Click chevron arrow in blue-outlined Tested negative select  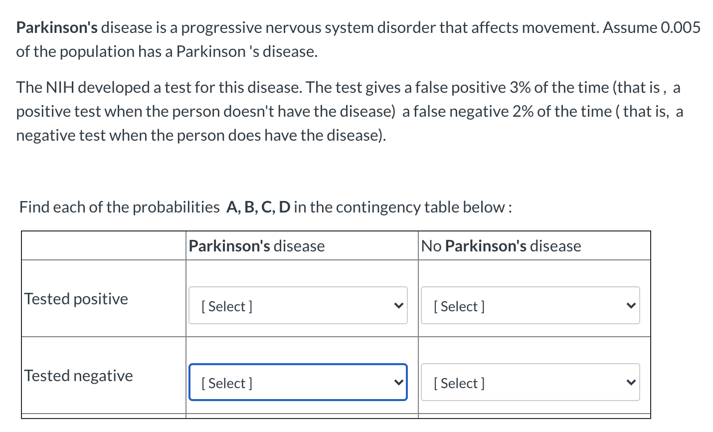398,382
